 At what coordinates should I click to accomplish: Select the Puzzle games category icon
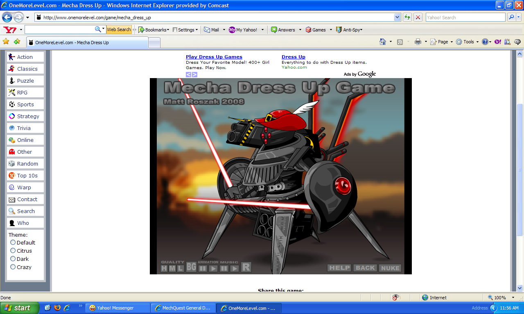(x=12, y=81)
